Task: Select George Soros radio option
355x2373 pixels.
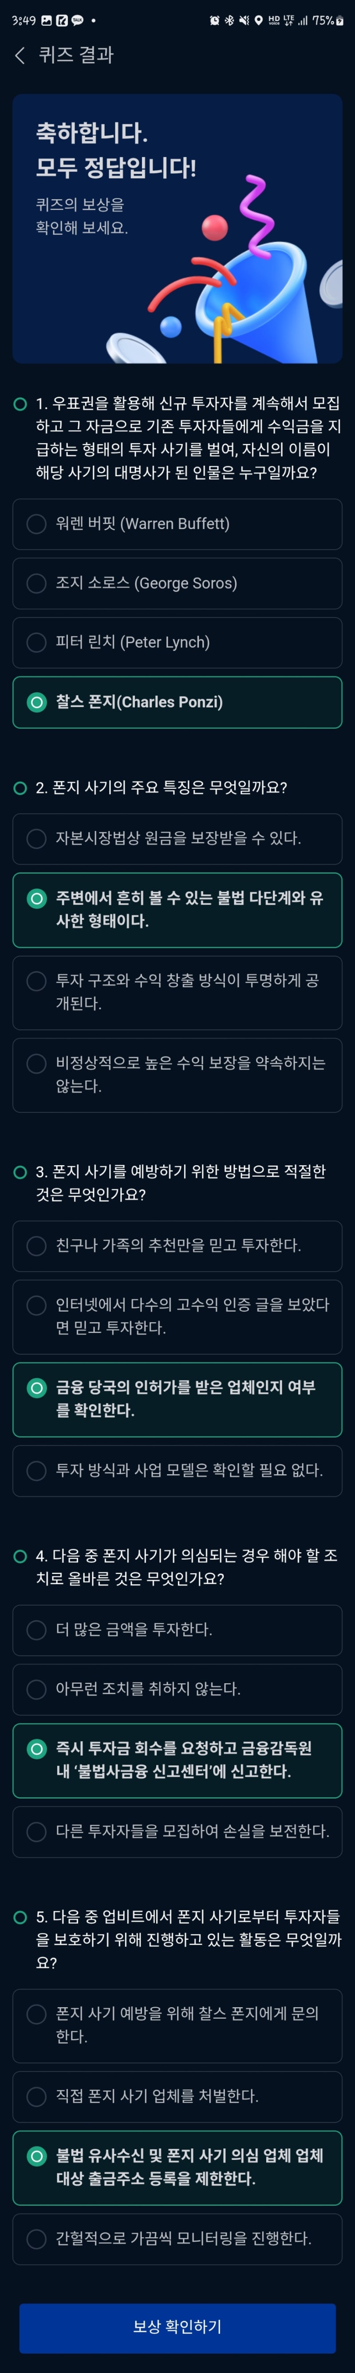Action: pos(177,583)
